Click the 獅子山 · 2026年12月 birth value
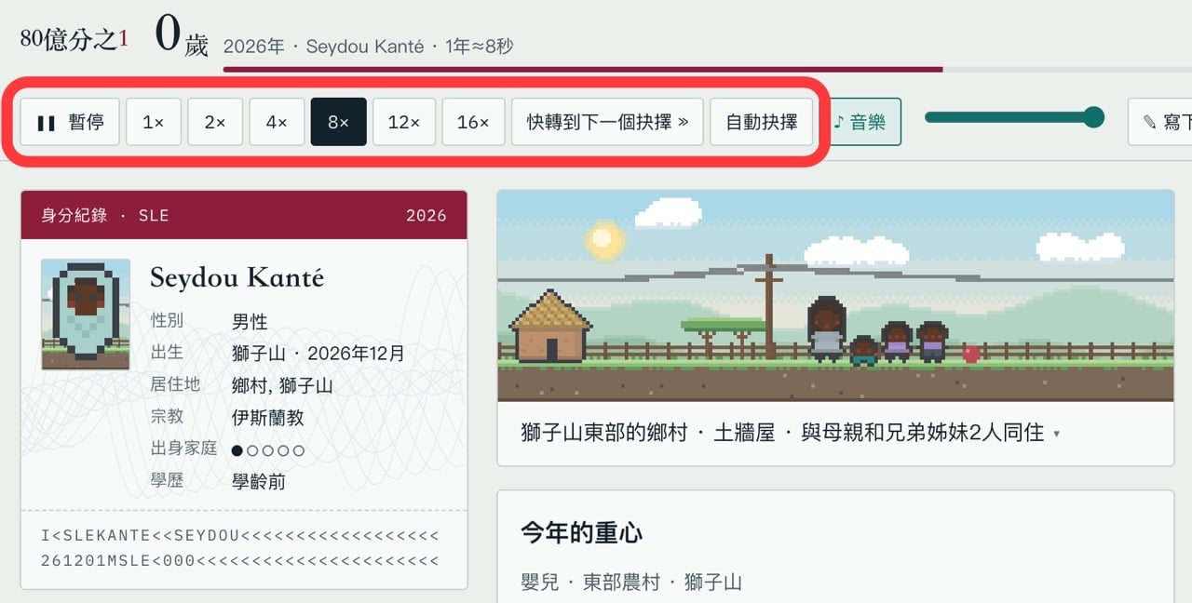This screenshot has height=603, width=1192. pos(318,354)
